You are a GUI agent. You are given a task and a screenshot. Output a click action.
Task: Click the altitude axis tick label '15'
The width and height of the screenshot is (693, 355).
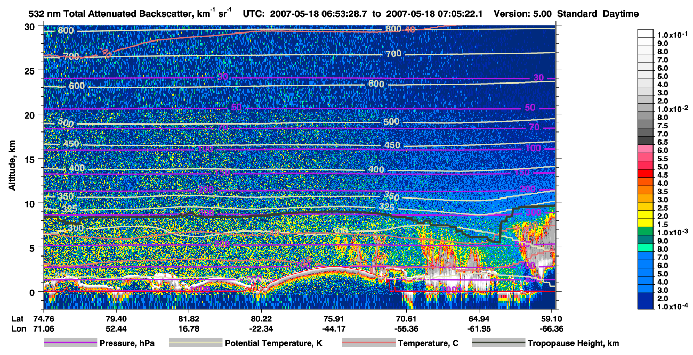(x=30, y=159)
